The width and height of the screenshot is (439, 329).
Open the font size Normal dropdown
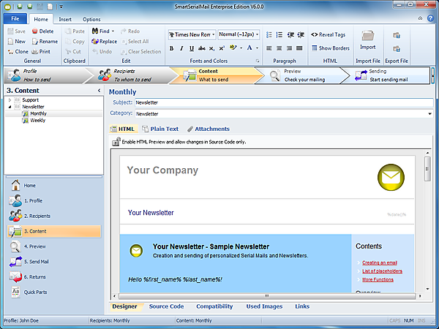pos(257,34)
